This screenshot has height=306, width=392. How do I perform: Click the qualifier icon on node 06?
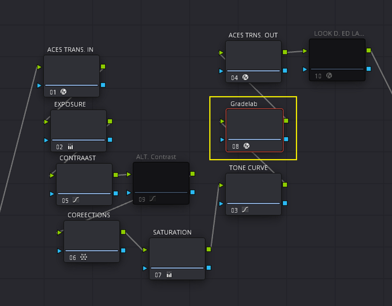[x=84, y=257]
